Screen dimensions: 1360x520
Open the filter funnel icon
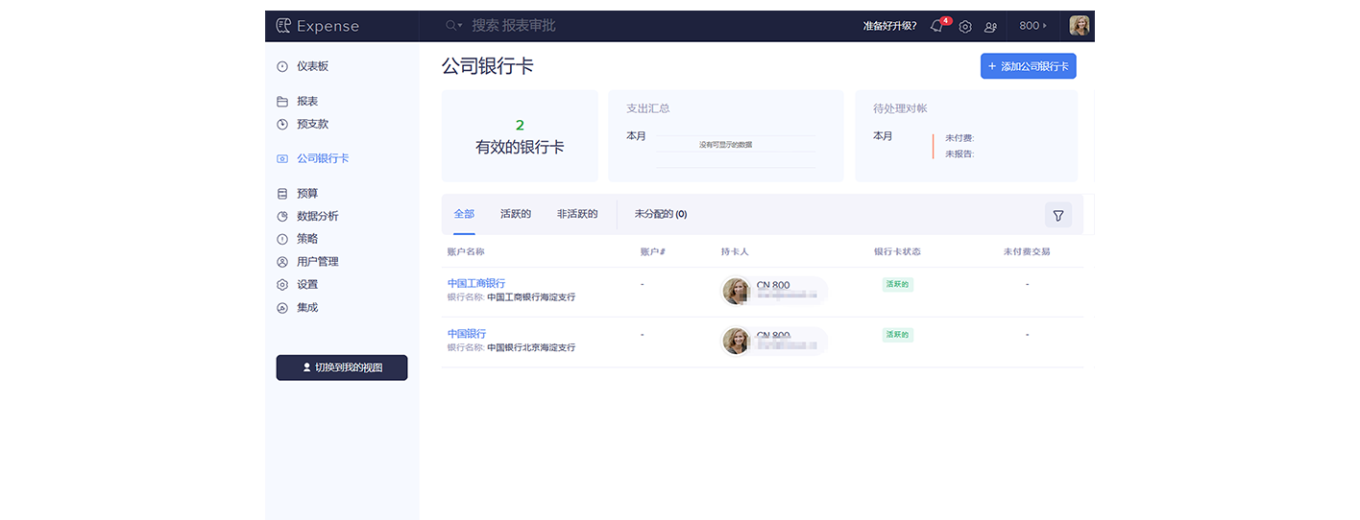coord(1057,216)
